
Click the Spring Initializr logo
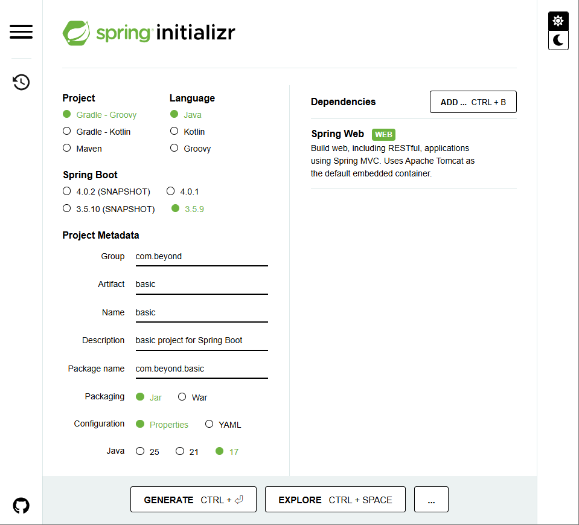(149, 33)
